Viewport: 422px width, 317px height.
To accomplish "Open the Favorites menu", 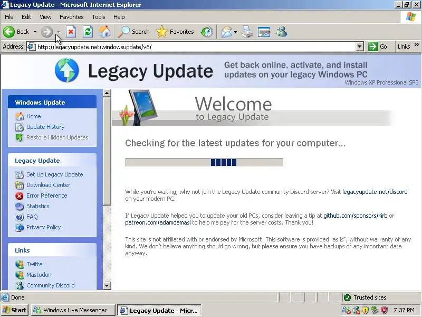I will [x=72, y=17].
